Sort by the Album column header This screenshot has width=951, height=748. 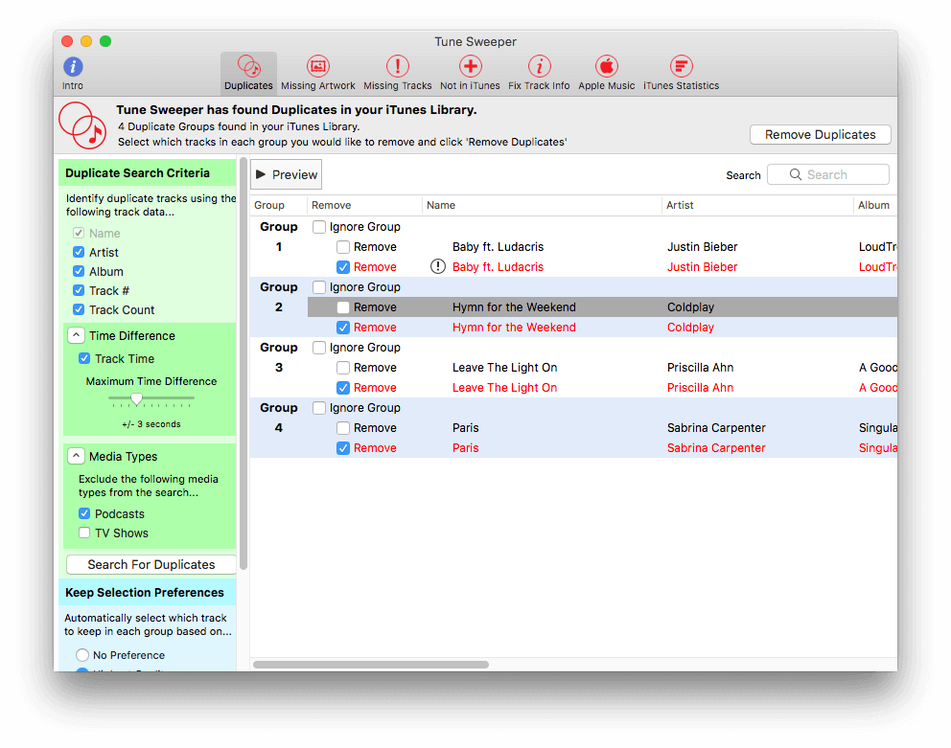[x=873, y=205]
